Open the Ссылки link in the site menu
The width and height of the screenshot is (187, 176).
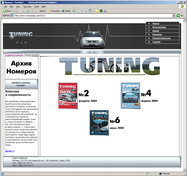coord(156,42)
